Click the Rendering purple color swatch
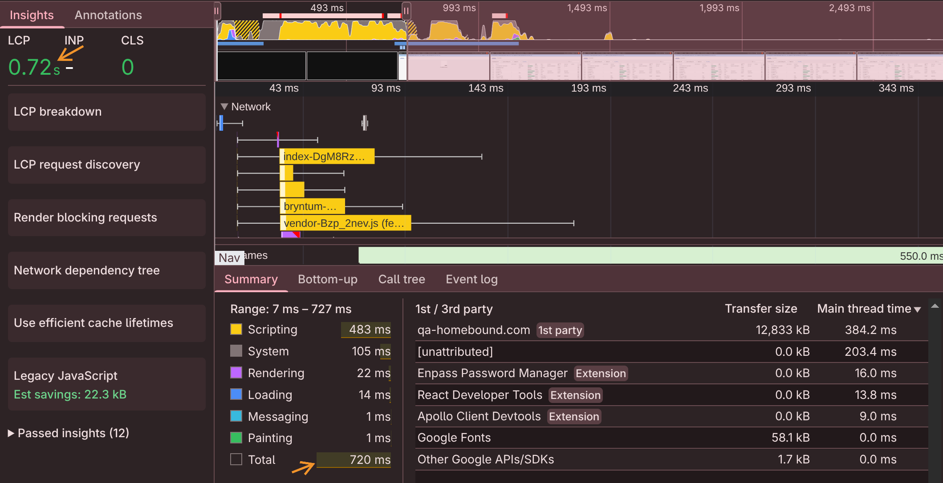 [x=236, y=373]
